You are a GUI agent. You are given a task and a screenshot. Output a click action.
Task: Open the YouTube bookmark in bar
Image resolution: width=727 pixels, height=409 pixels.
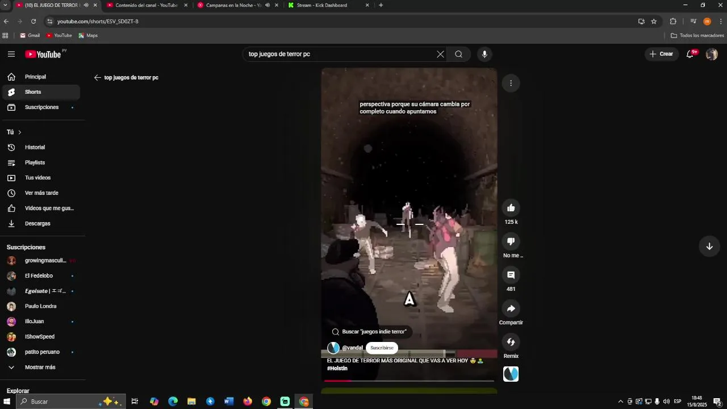pos(59,35)
